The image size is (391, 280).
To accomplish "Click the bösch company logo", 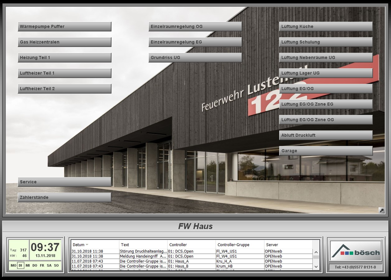I will click(356, 251).
